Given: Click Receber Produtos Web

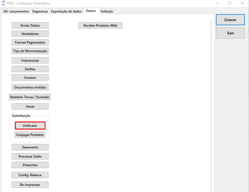Looking at the screenshot, I should pos(100,26).
